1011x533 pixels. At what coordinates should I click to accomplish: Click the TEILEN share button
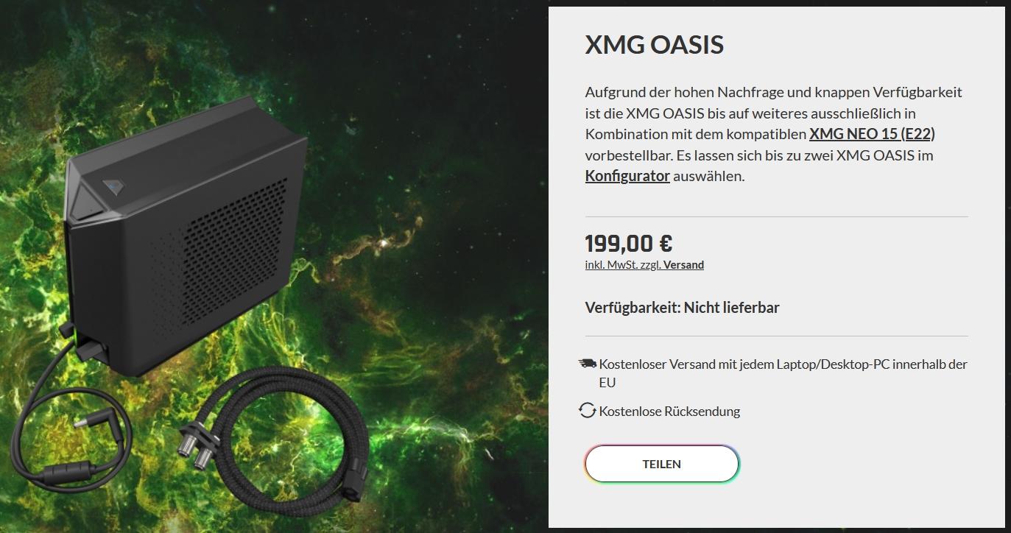[662, 464]
